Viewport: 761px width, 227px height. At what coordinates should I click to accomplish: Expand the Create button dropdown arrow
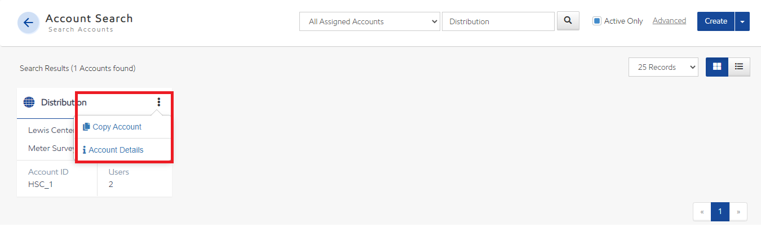(x=742, y=21)
